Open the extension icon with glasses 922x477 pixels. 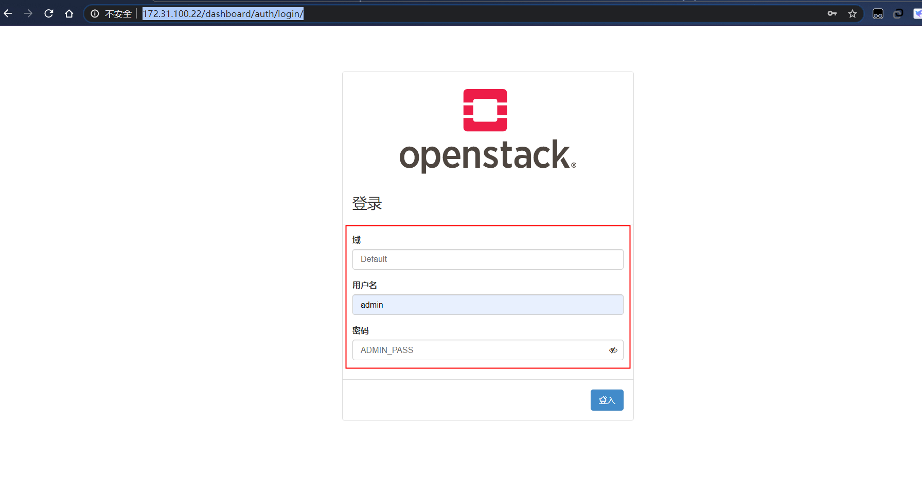coord(878,14)
